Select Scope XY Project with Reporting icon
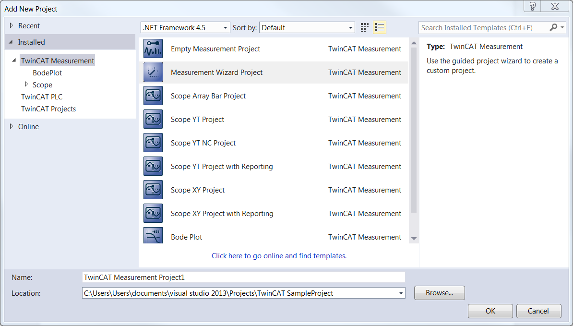573x326 pixels. [x=153, y=214]
